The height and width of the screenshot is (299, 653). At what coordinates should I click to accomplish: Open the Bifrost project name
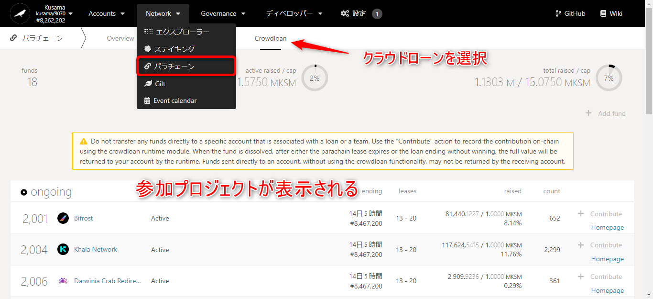pos(84,218)
